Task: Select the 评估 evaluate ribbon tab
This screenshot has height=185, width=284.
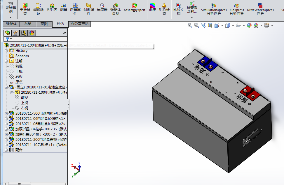Action: pos(60,24)
